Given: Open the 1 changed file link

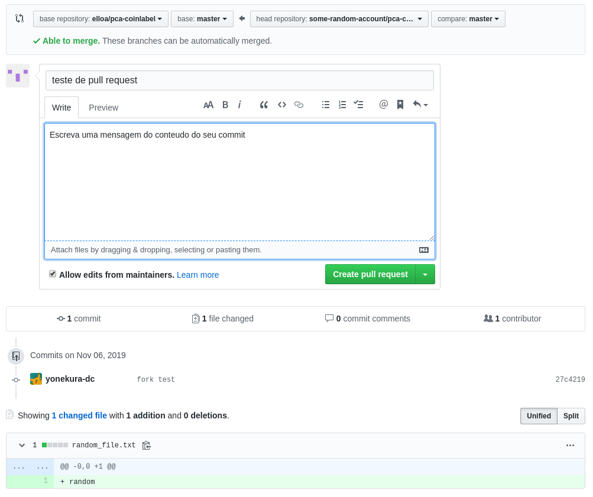Looking at the screenshot, I should (79, 415).
